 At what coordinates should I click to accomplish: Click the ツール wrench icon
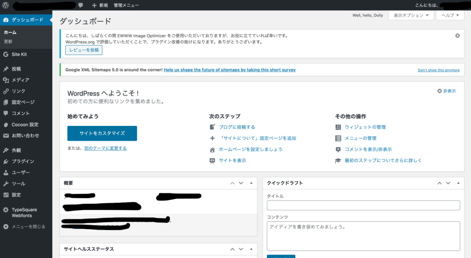tap(6, 183)
